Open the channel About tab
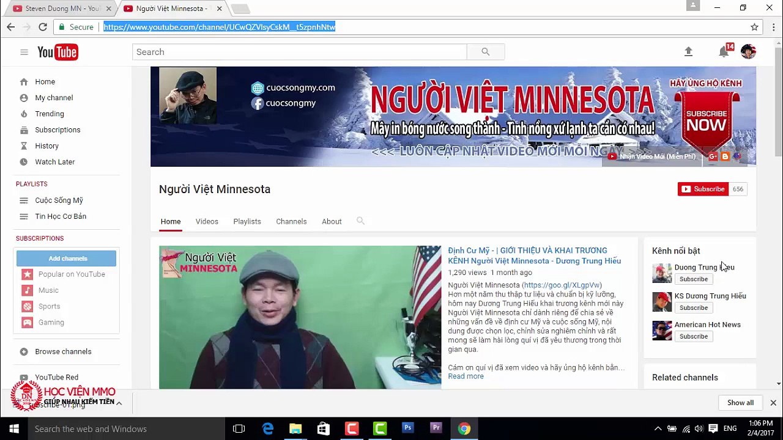783x440 pixels. pos(332,221)
